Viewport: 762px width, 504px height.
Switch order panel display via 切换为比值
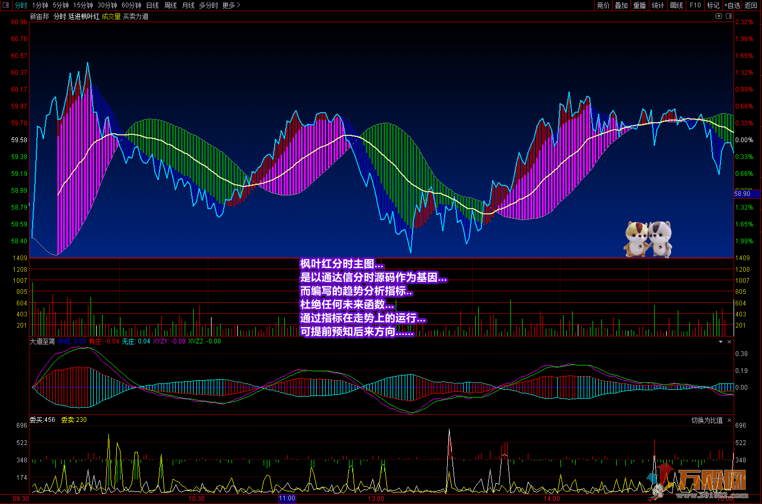(x=707, y=420)
